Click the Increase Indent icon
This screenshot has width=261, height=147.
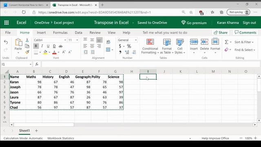93,52
